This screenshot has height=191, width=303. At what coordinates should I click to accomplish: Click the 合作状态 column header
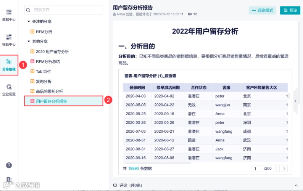[199, 87]
